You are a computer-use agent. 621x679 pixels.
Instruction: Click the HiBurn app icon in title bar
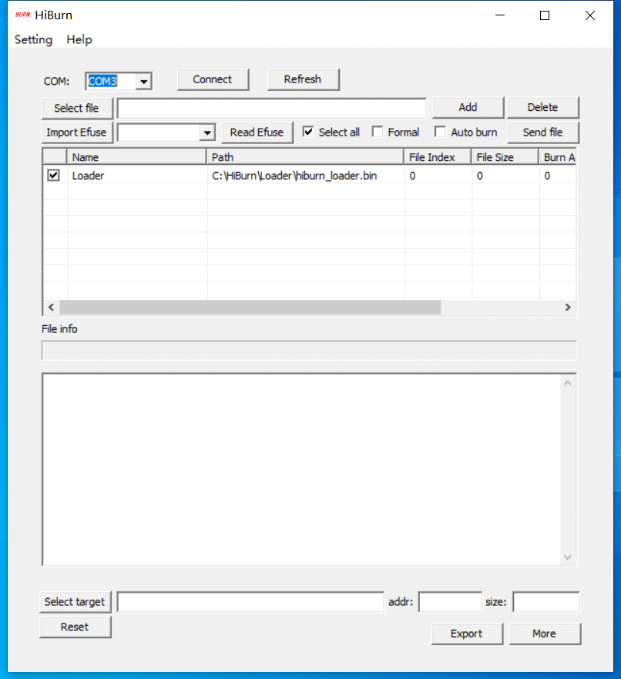(x=22, y=15)
